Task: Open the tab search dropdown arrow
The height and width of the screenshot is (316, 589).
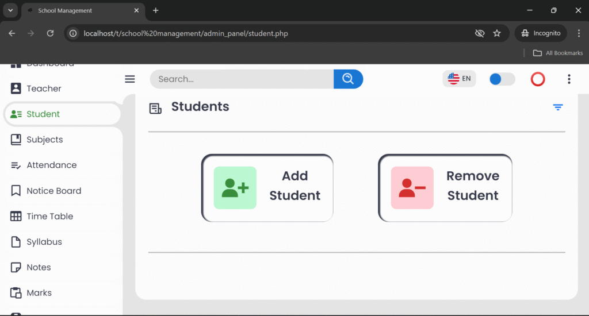Action: click(x=10, y=10)
